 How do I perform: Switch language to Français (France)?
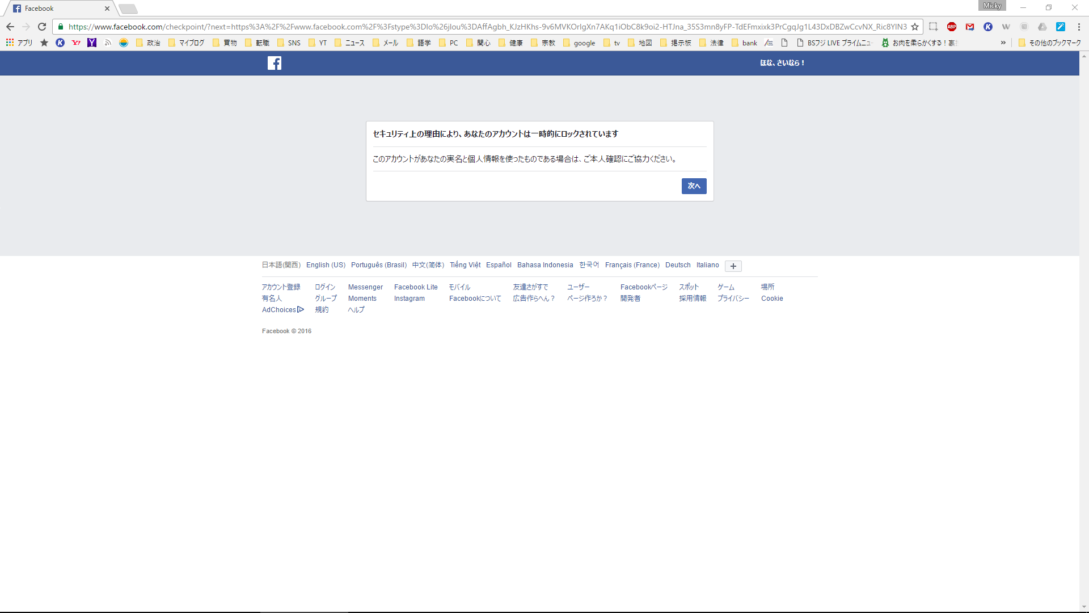(632, 265)
